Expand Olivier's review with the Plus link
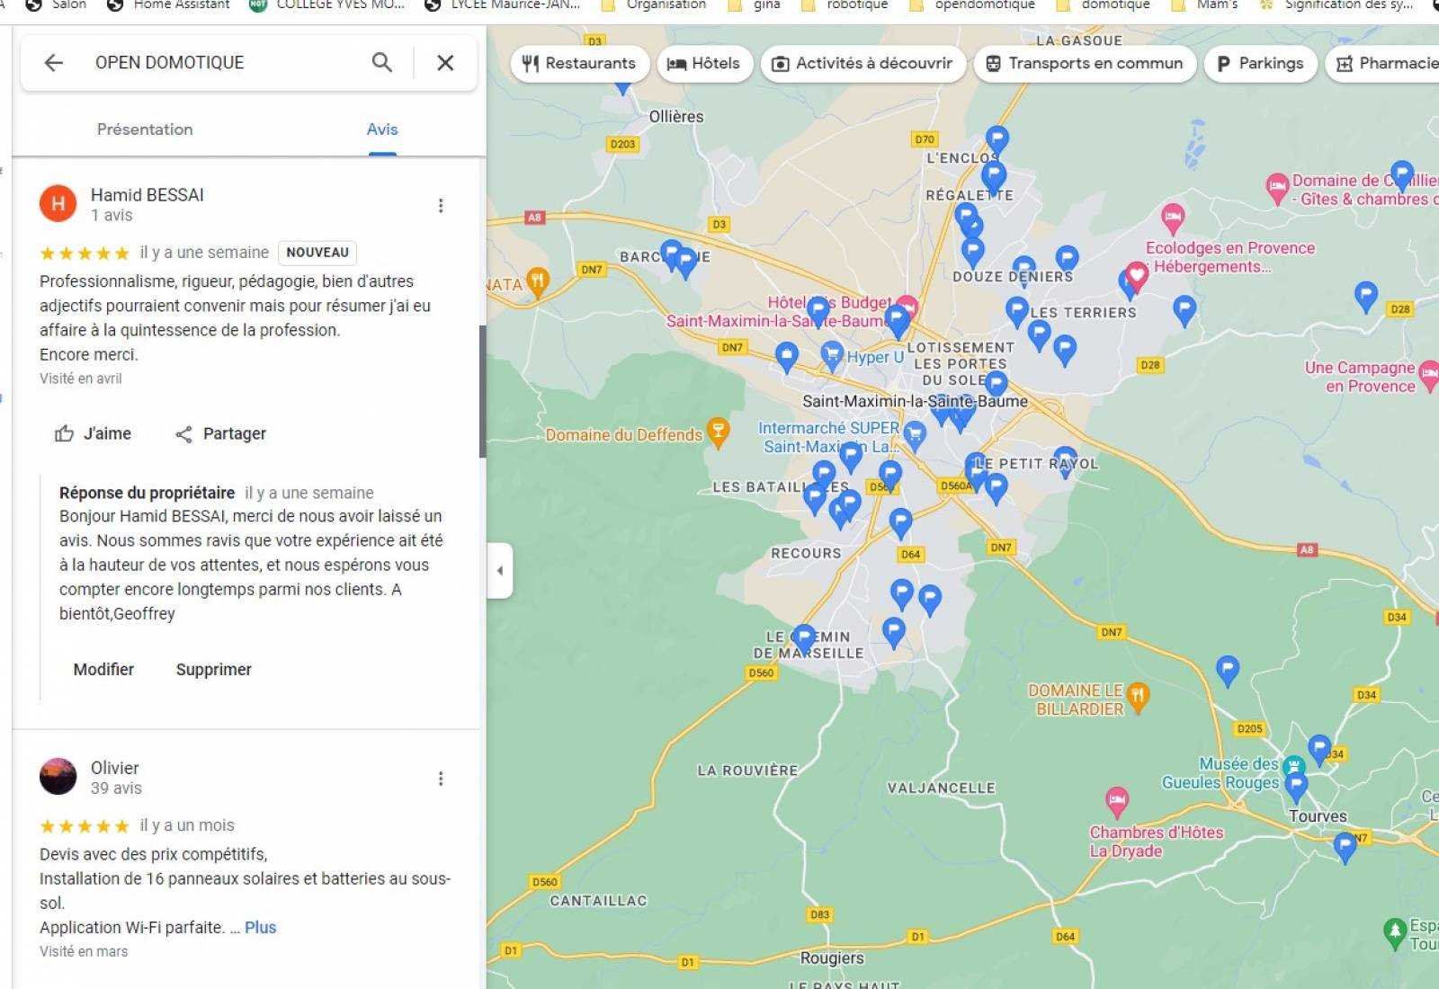The image size is (1439, 989). pos(261,927)
